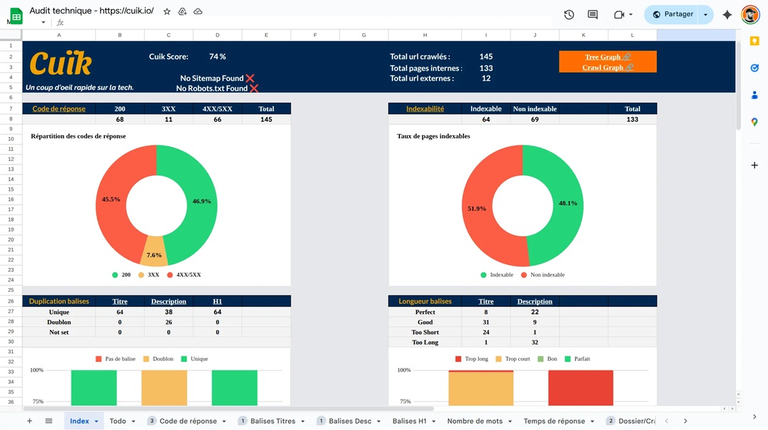Get add-ons plus icon in sidebar
This screenshot has height=430, width=768.
755,165
